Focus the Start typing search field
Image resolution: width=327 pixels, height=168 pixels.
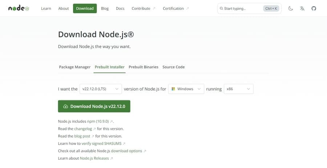pyautogui.click(x=249, y=8)
